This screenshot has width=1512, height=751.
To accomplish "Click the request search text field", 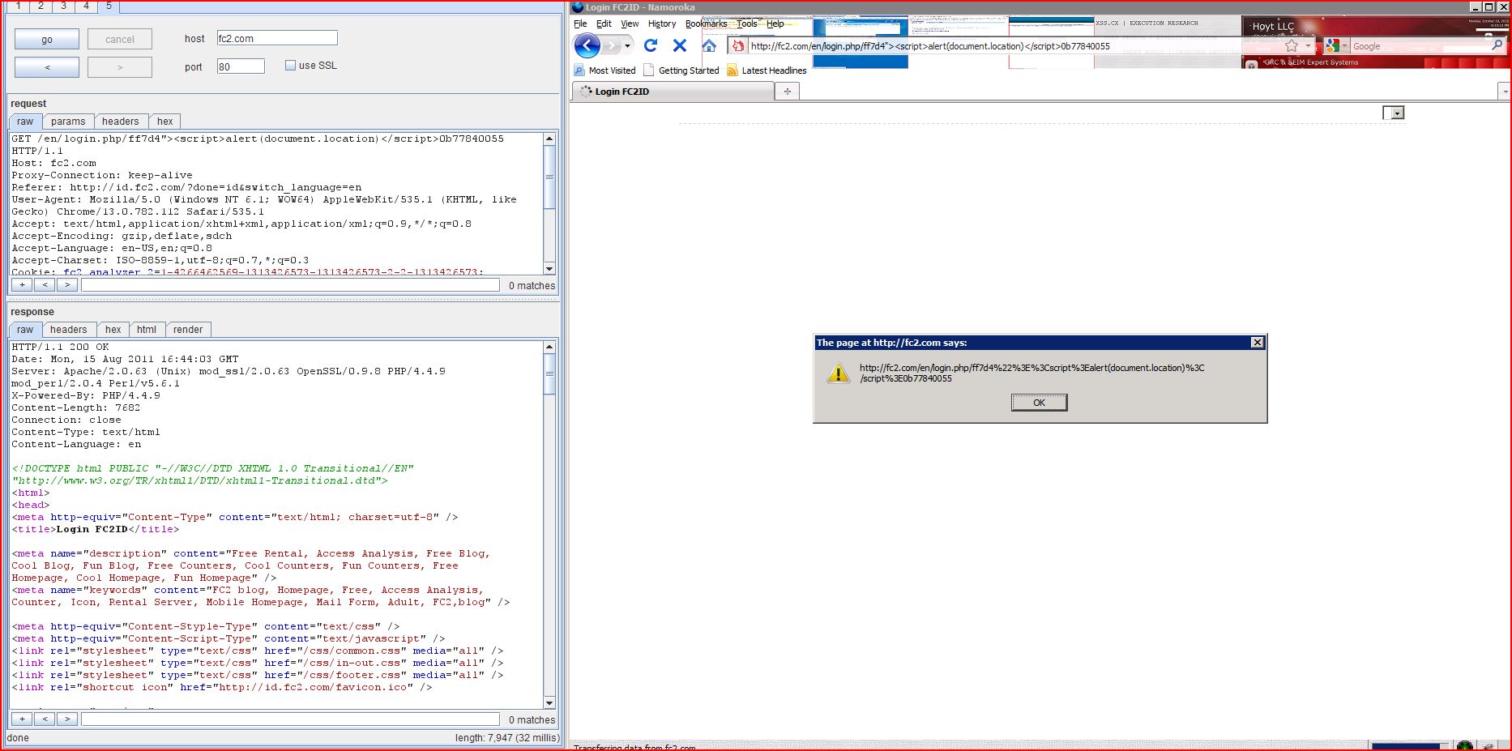I will coord(290,285).
